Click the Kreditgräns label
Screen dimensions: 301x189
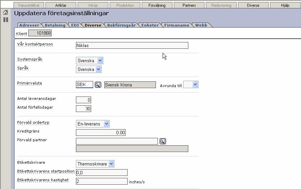coord(28,131)
